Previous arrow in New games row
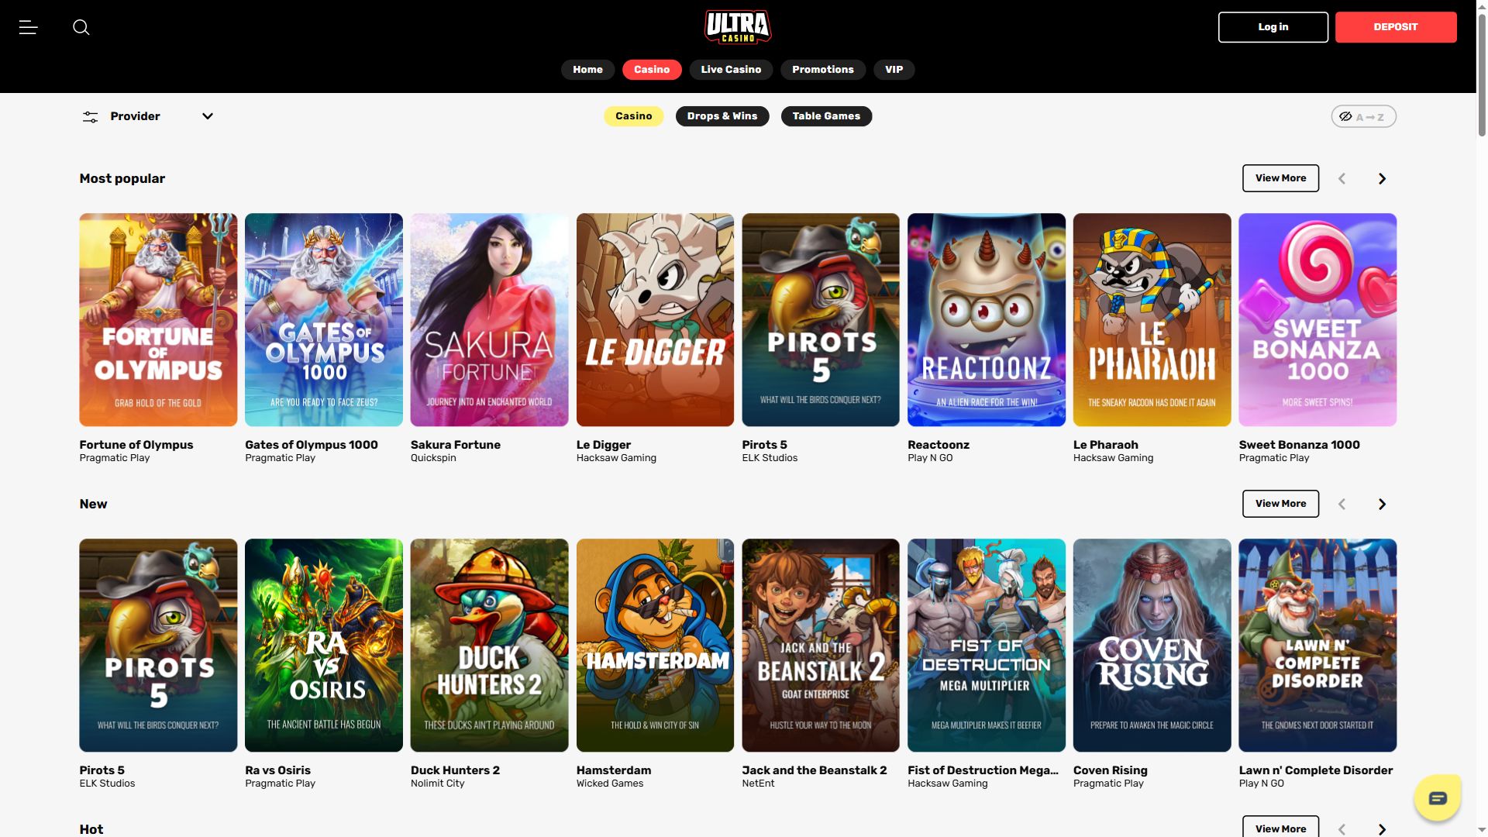The width and height of the screenshot is (1488, 837). [1342, 504]
